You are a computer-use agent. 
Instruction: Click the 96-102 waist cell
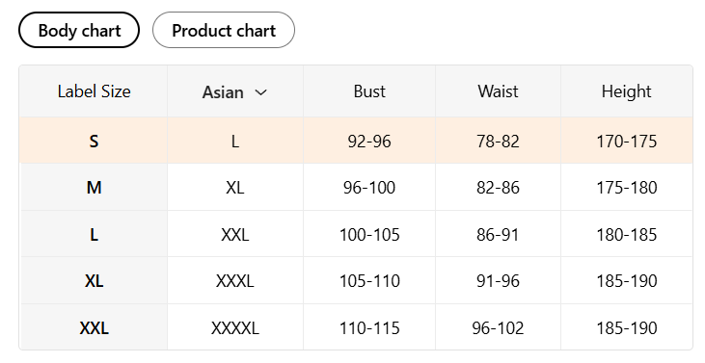tap(498, 328)
